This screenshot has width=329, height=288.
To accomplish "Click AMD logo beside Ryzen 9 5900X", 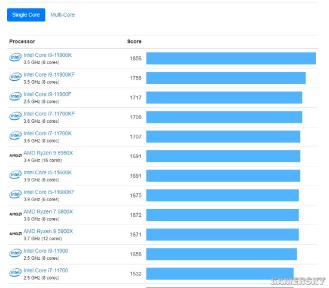I will pyautogui.click(x=16, y=234).
